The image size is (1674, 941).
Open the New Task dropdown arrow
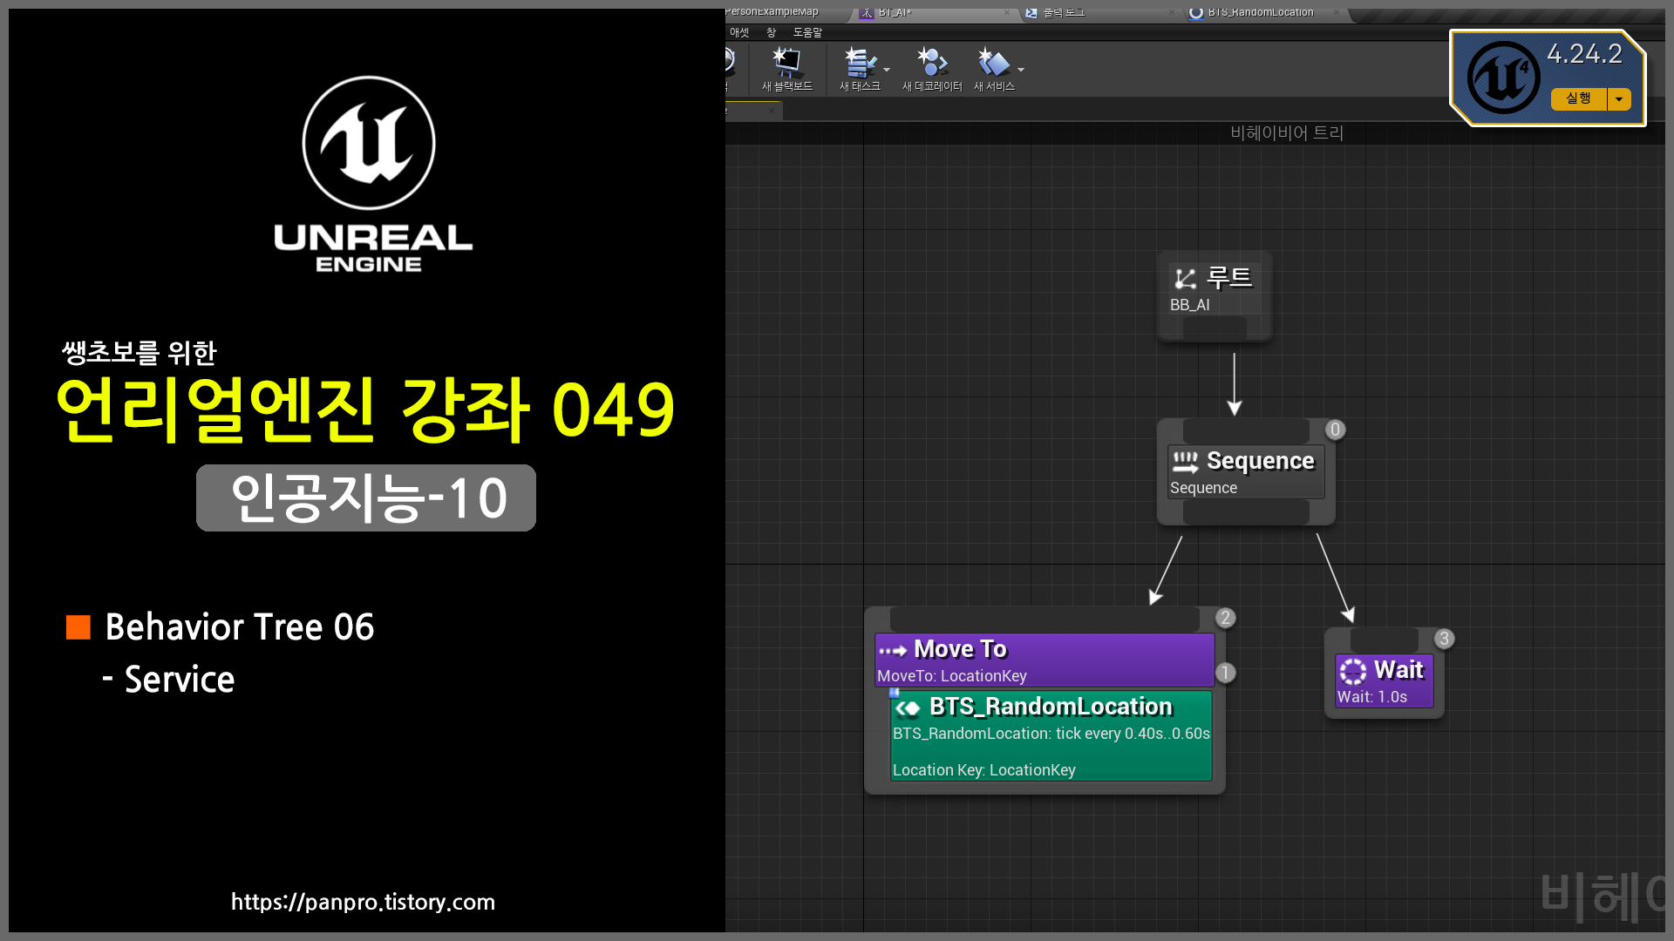(887, 70)
